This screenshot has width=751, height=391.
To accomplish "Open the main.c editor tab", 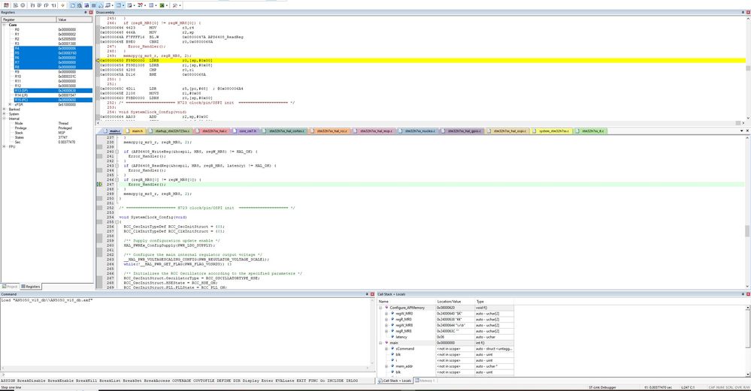I will tap(112, 131).
